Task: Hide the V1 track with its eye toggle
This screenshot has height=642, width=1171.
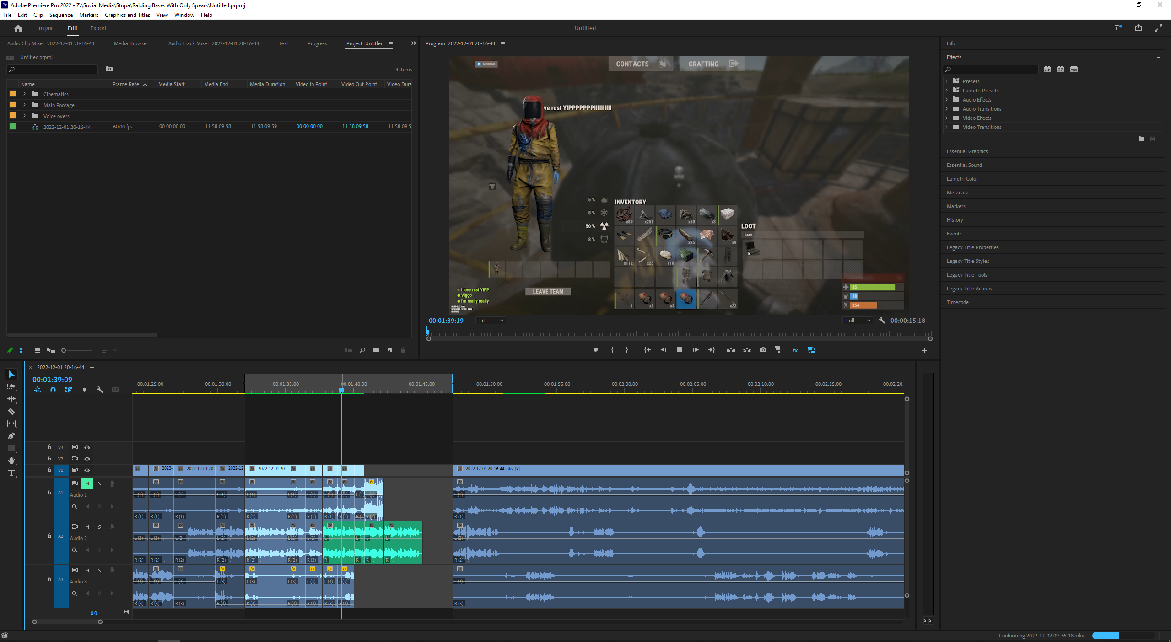Action: coord(87,470)
